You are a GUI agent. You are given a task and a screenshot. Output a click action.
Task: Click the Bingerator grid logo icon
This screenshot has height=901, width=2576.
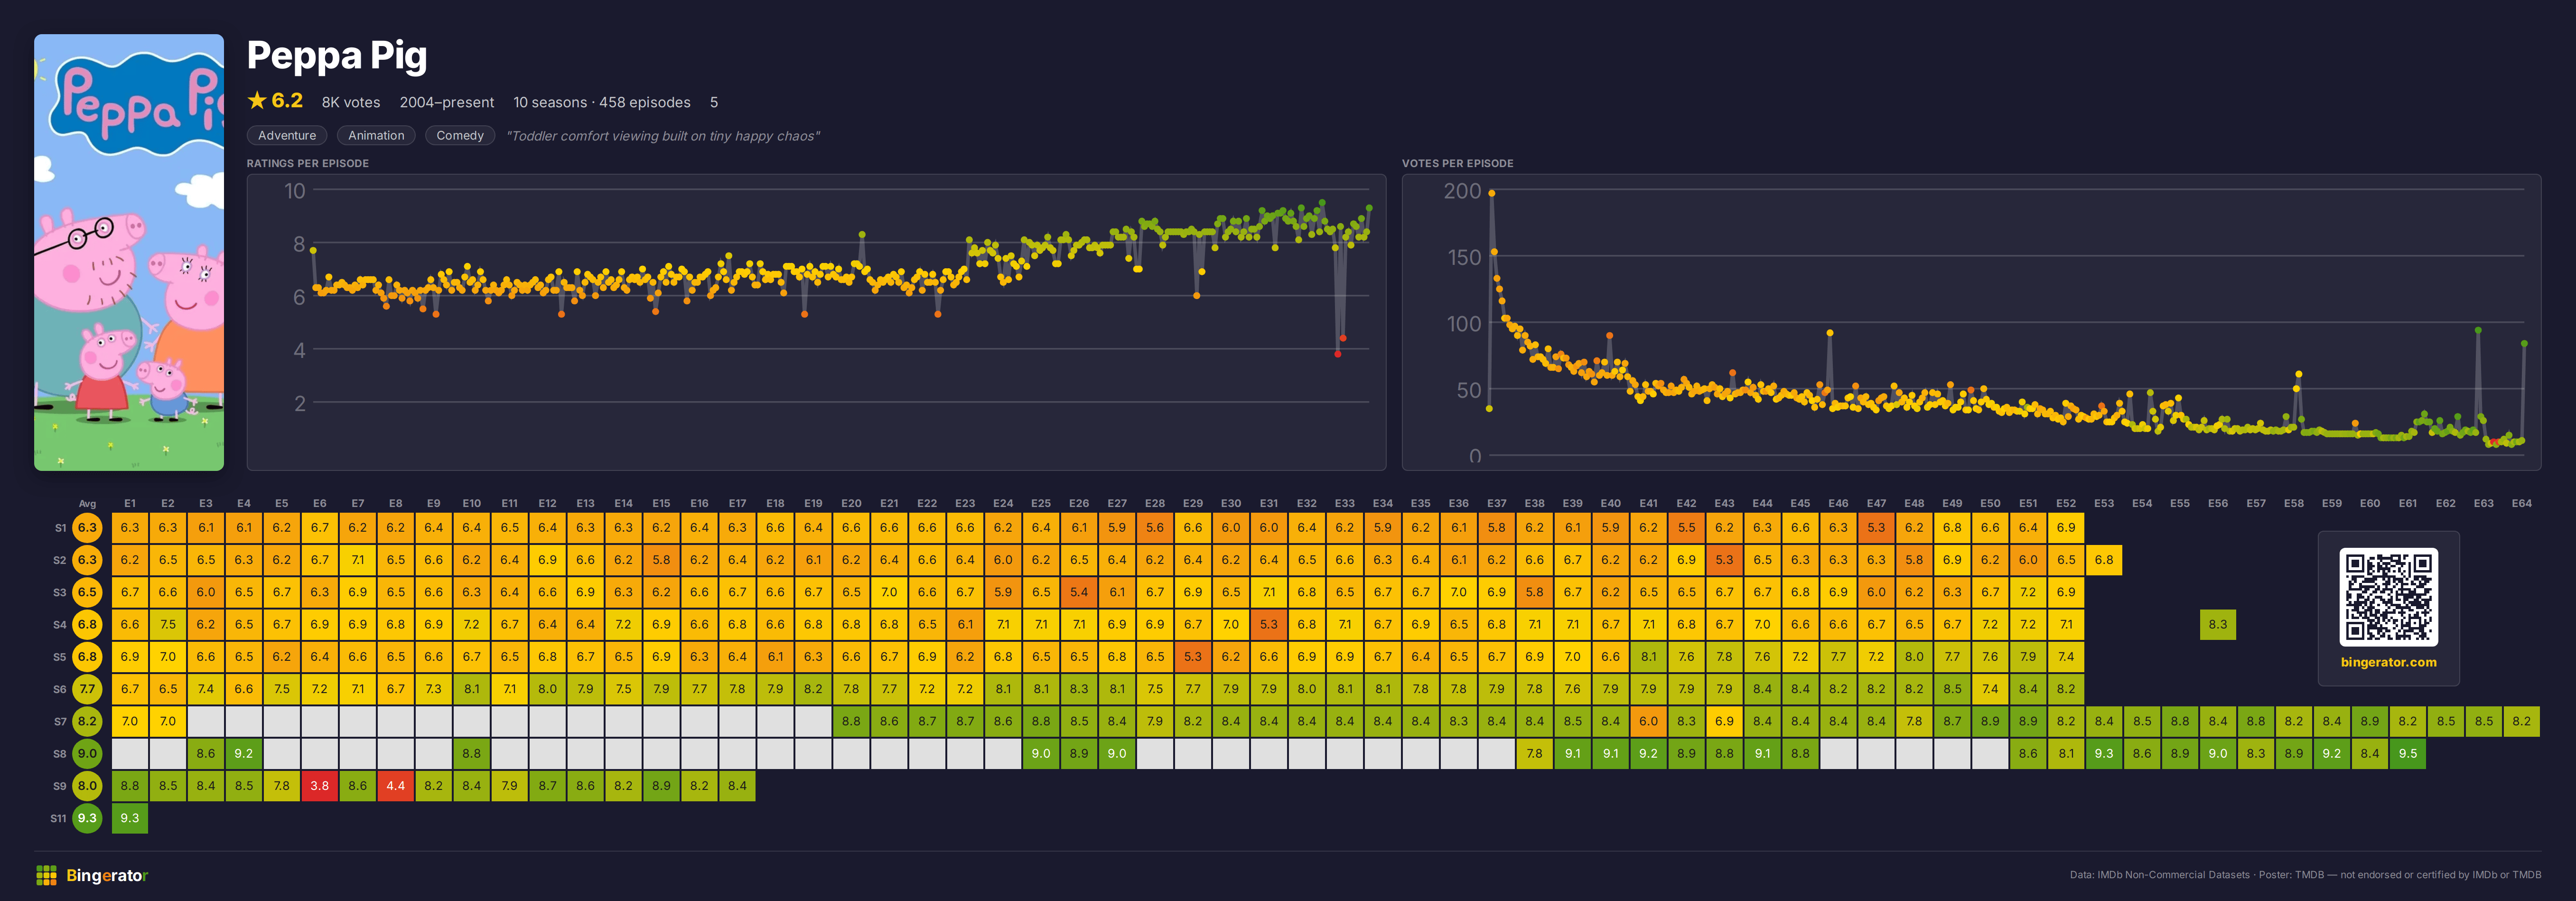pos(46,876)
